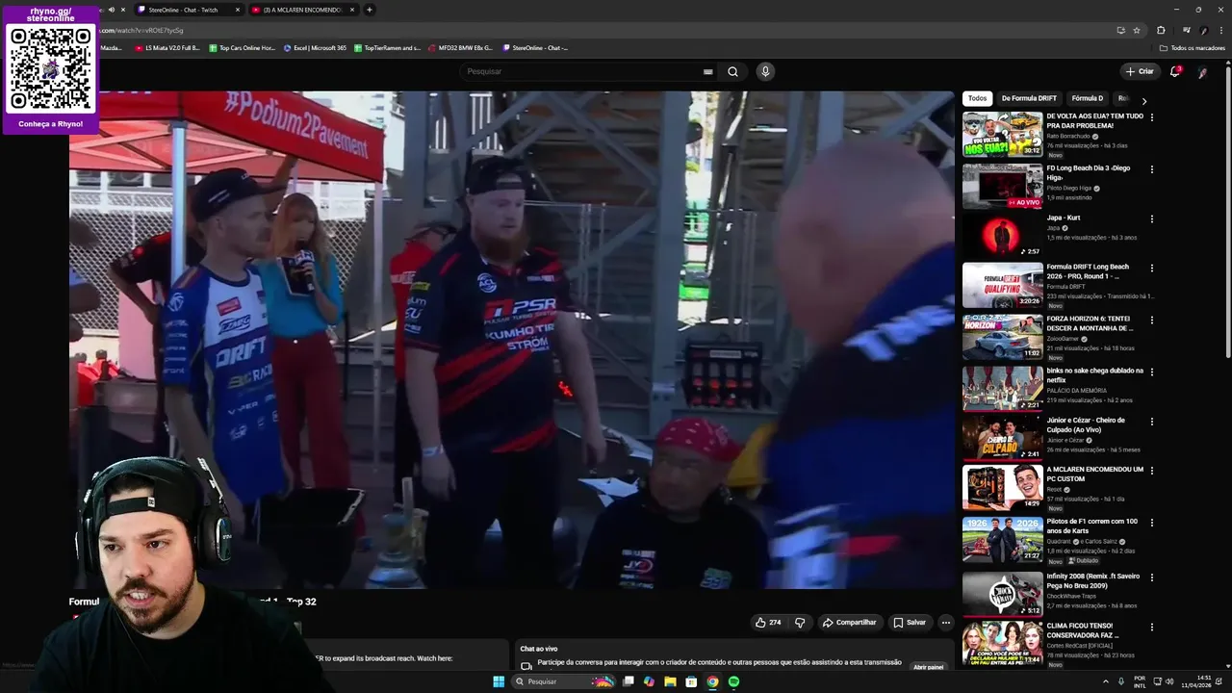This screenshot has height=693, width=1232.
Task: Click the YouTube search magnifier button
Action: pyautogui.click(x=732, y=71)
